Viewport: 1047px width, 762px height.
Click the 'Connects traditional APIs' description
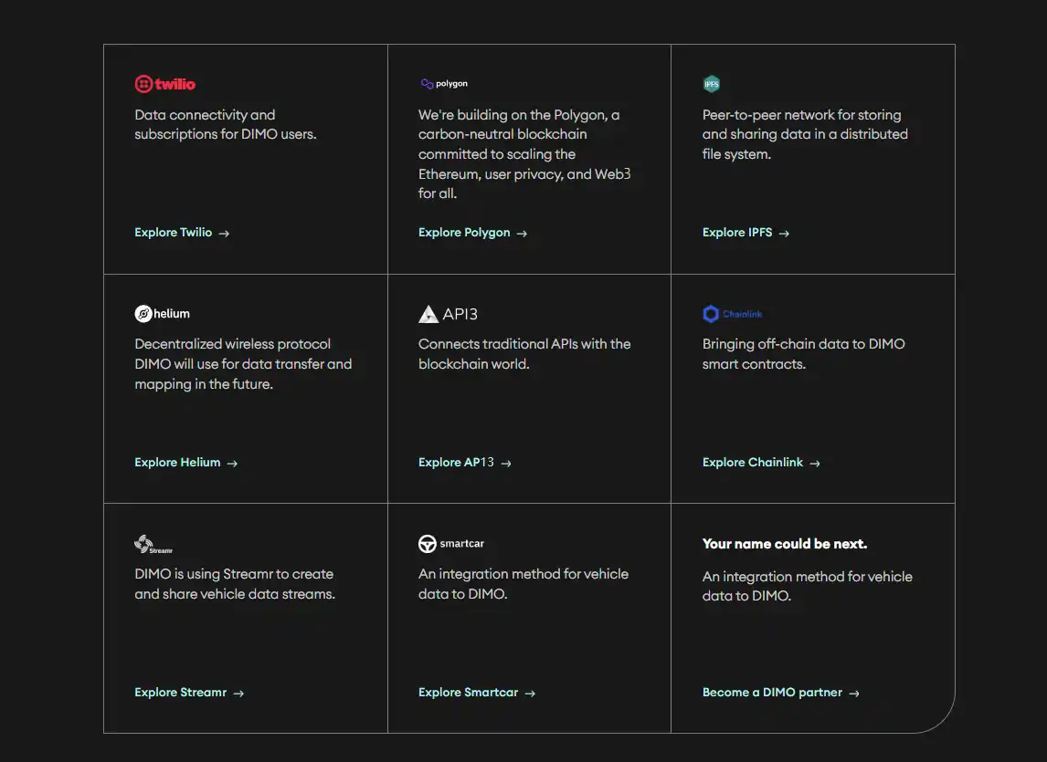524,354
